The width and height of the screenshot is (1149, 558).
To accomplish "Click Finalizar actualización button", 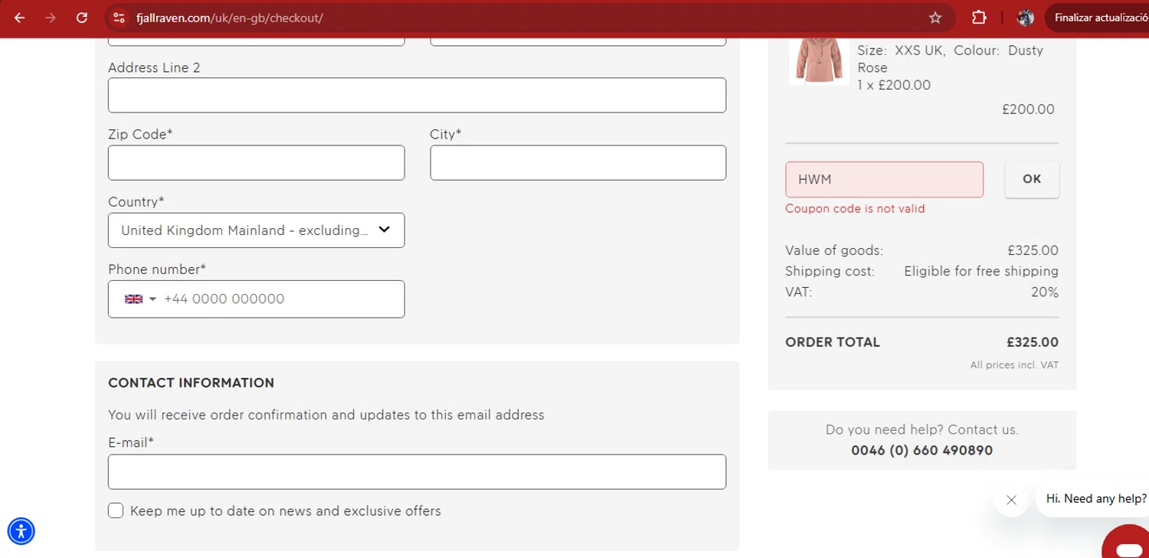I will (x=1098, y=18).
